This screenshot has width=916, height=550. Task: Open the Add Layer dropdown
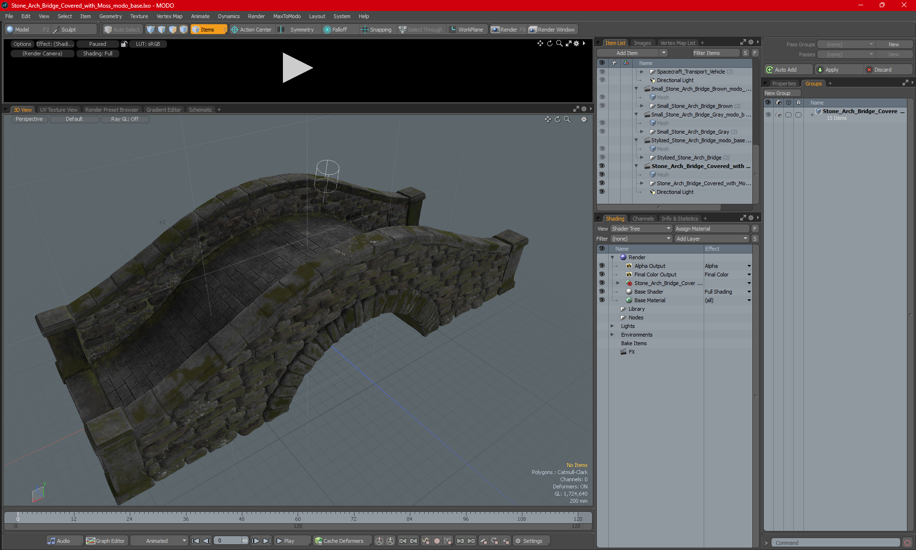[711, 239]
